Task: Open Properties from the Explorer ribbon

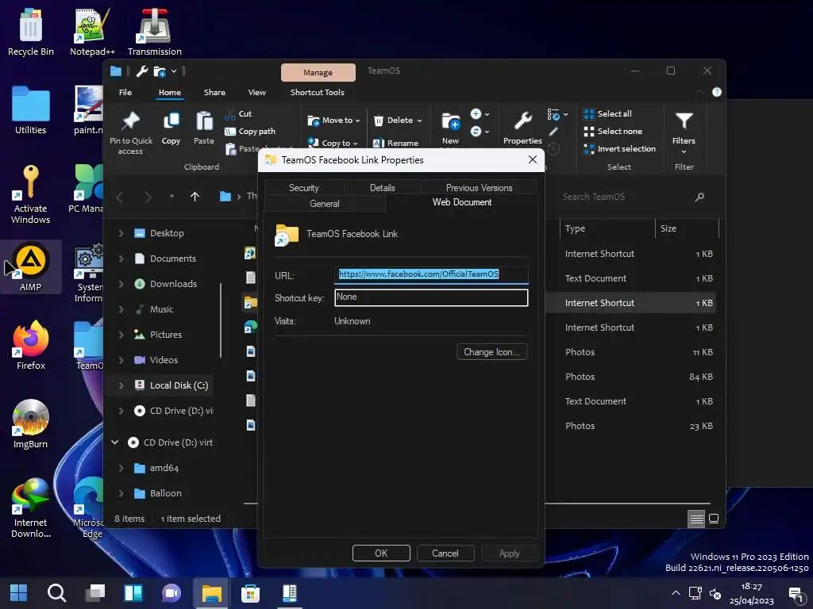Action: click(522, 128)
